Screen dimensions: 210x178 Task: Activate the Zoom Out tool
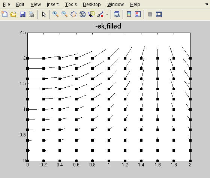click(64, 14)
